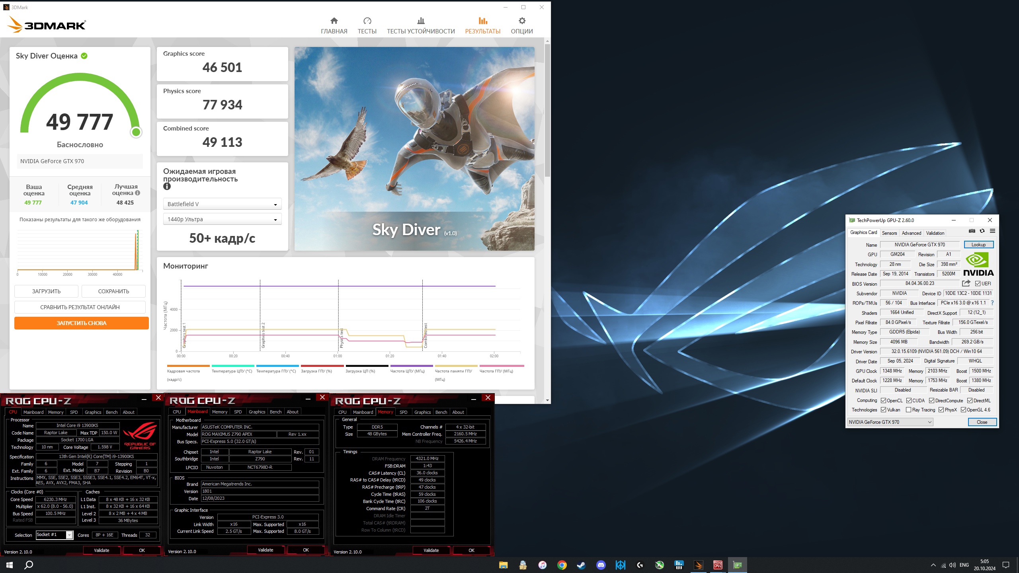
Task: Switch to the Validation tab in GPU-Z
Action: (x=935, y=233)
